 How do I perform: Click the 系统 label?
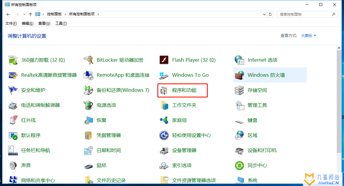tap(252, 181)
